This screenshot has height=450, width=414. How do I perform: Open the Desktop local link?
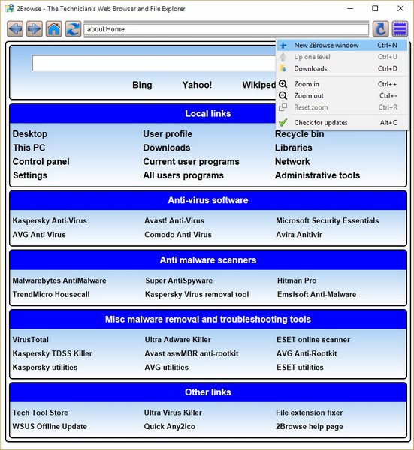coord(30,134)
